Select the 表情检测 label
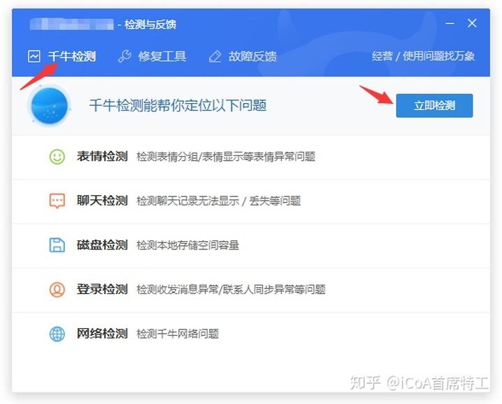 pos(102,157)
